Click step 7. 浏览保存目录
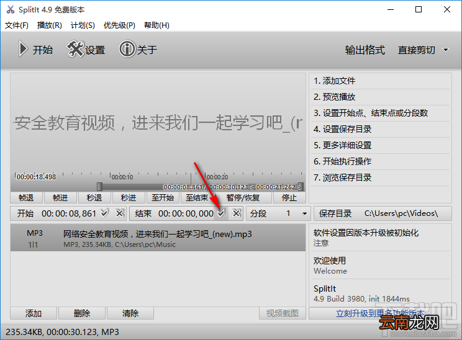The width and height of the screenshot is (462, 340). [380, 177]
